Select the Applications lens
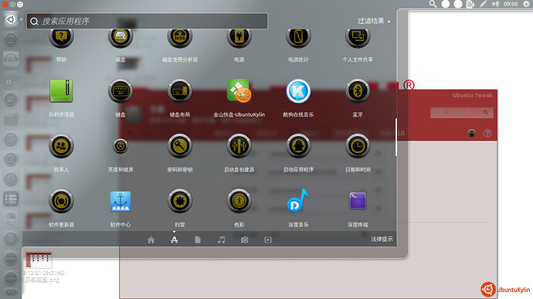This screenshot has width=533, height=299. [x=175, y=240]
